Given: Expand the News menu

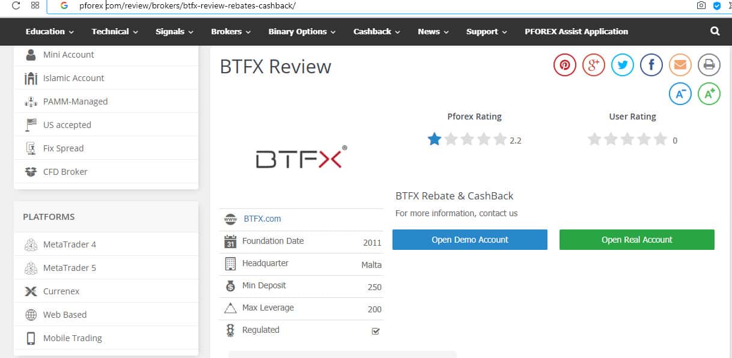Looking at the screenshot, I should point(433,31).
